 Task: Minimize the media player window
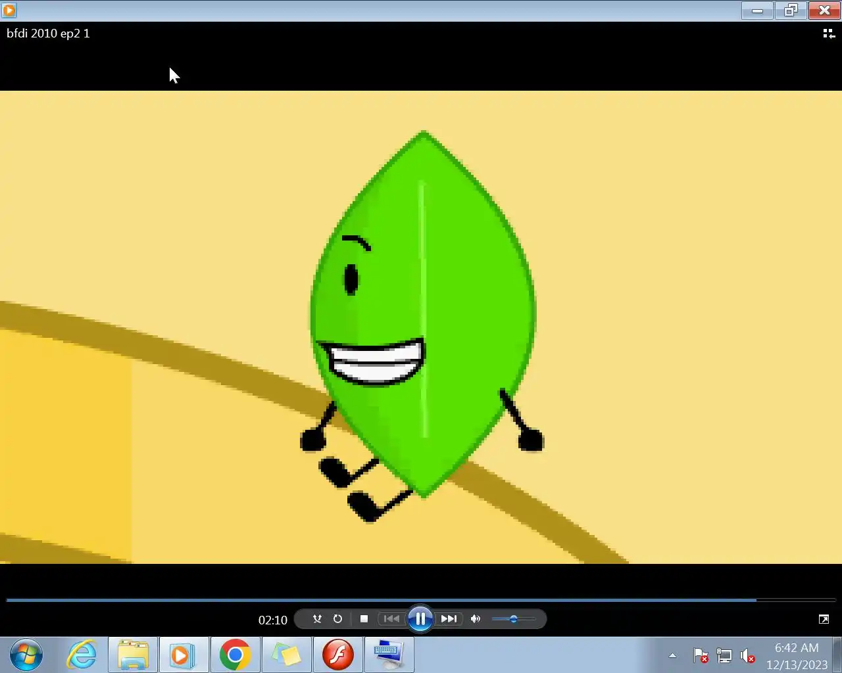757,10
